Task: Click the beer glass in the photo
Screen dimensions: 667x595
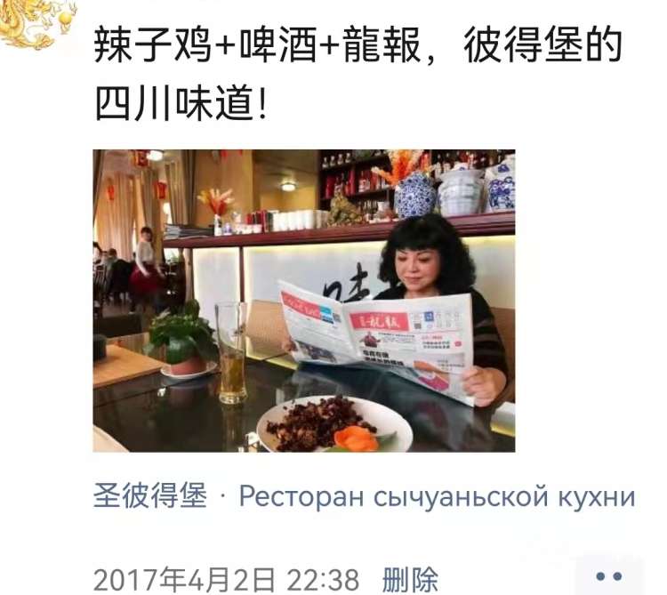Action: coord(231,352)
